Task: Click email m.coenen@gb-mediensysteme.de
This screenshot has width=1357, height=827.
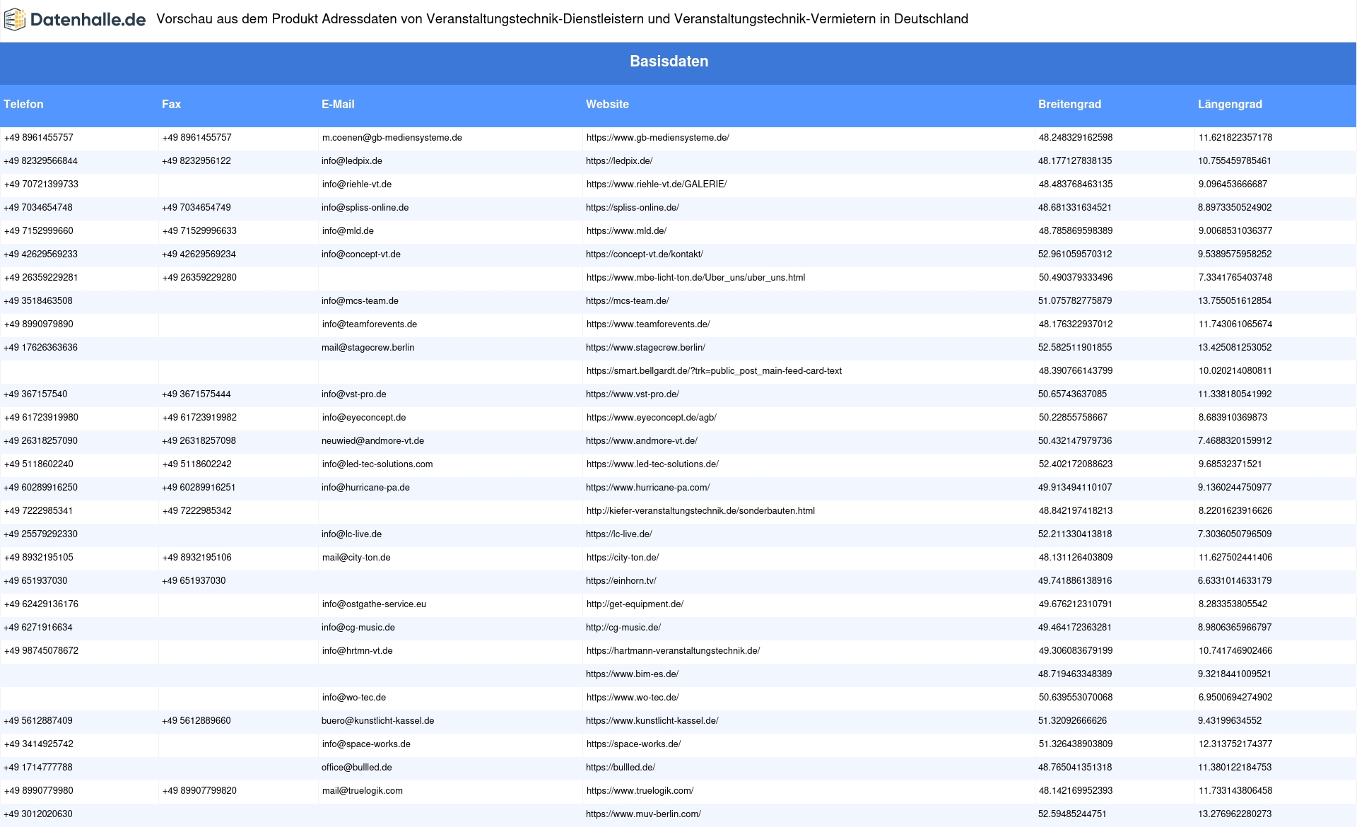Action: click(392, 138)
